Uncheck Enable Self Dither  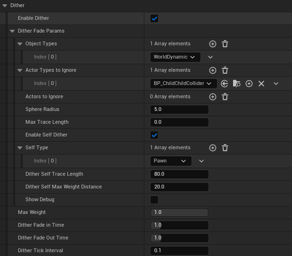[154, 135]
